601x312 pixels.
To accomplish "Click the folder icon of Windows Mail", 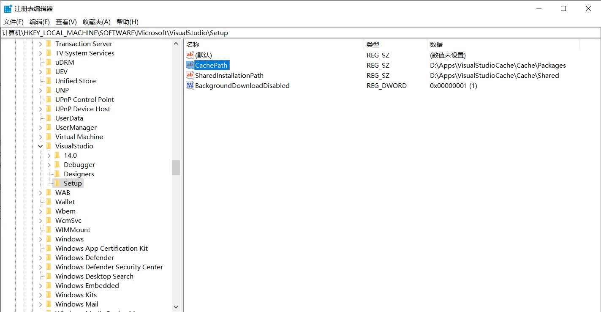I will click(49, 304).
